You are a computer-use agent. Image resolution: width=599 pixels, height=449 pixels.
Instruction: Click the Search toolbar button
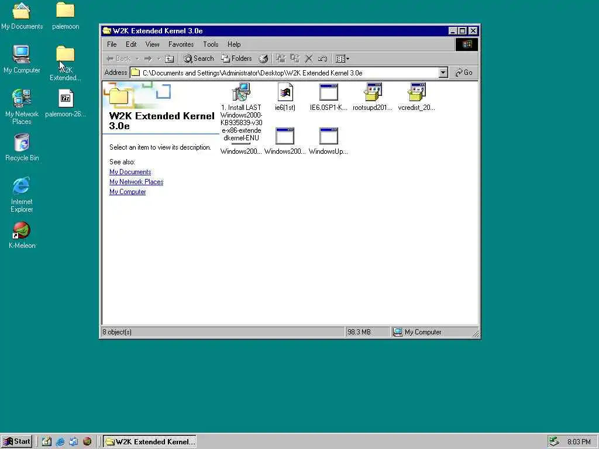click(x=199, y=58)
